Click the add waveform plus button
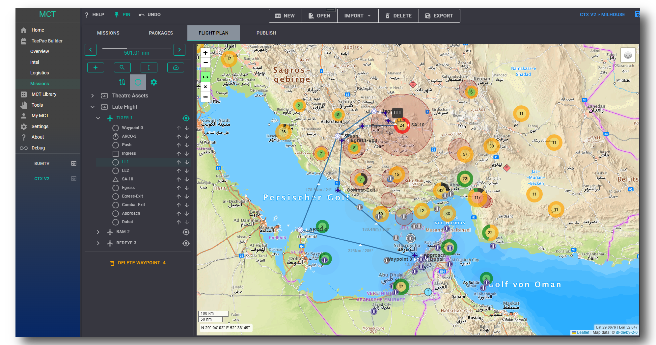This screenshot has height=345, width=656. pos(96,67)
